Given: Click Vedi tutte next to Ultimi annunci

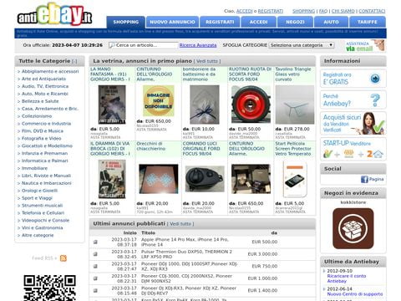Looking at the screenshot, I should pos(180,224).
